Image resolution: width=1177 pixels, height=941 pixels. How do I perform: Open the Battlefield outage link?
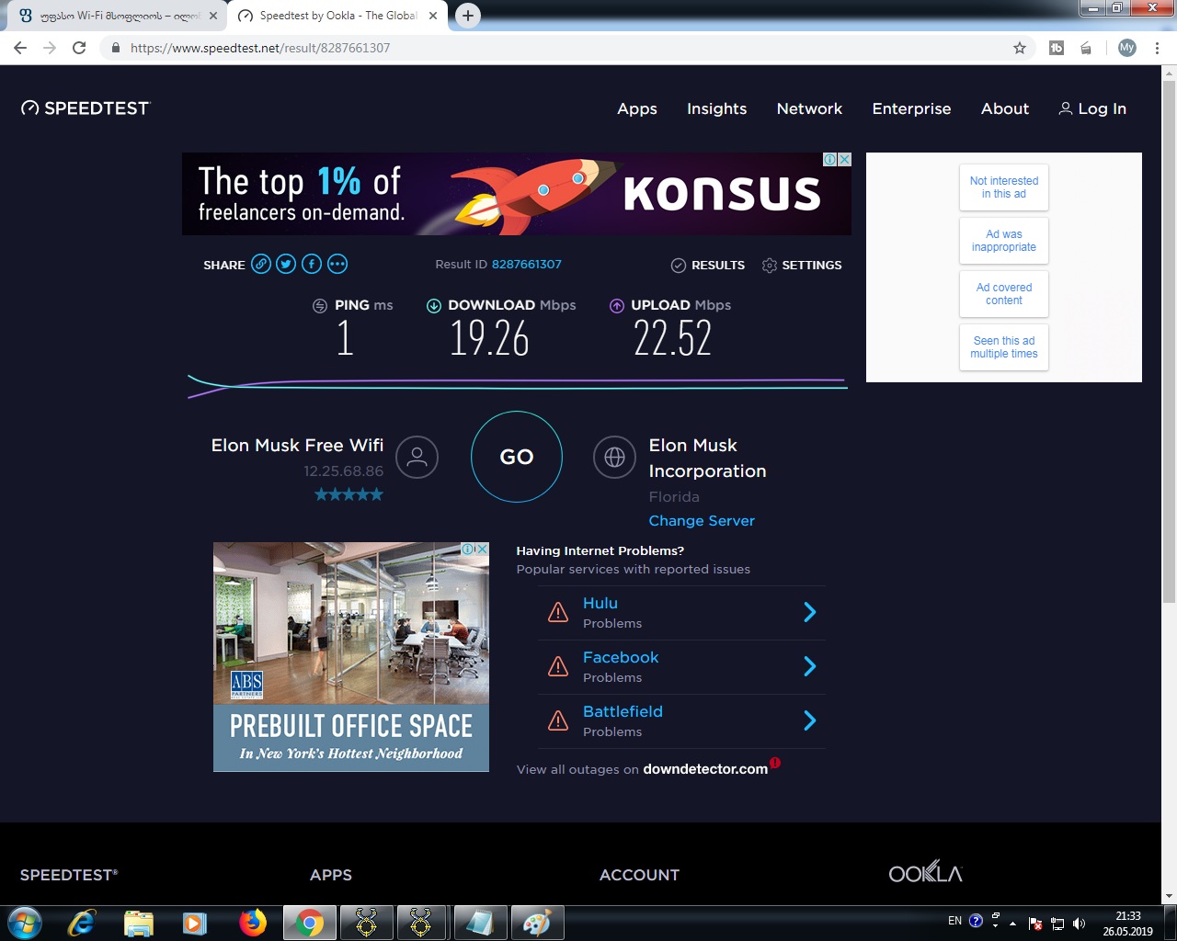[623, 712]
